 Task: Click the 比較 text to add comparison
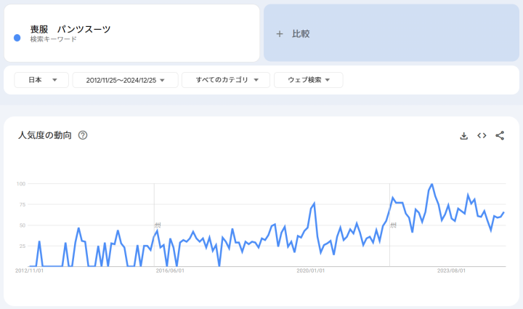point(301,33)
